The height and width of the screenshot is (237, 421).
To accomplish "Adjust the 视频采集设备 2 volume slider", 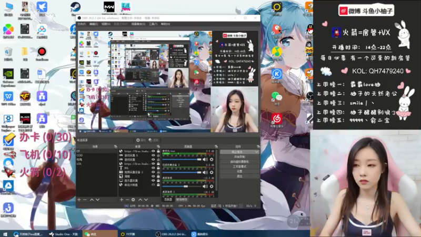I will point(182,172).
